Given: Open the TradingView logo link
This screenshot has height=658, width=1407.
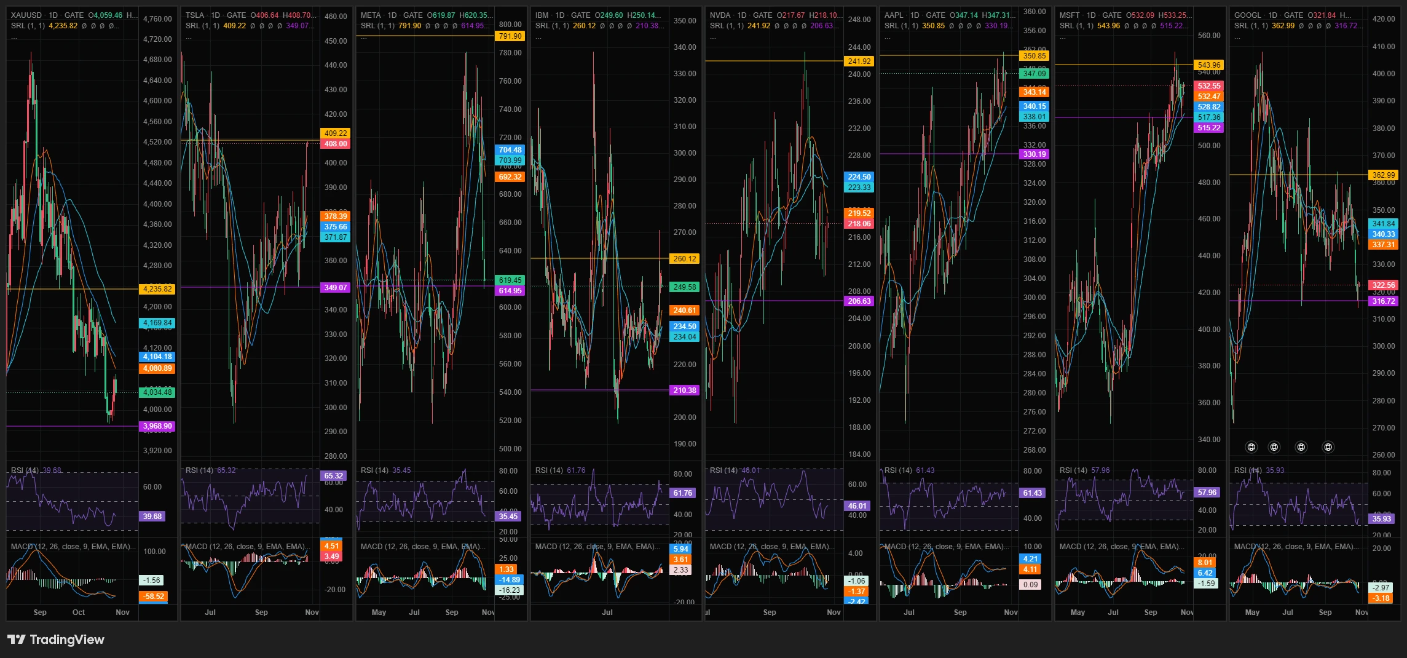Looking at the screenshot, I should point(56,640).
